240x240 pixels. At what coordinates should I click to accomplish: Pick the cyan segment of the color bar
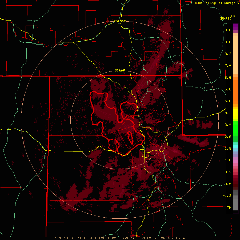(235, 147)
